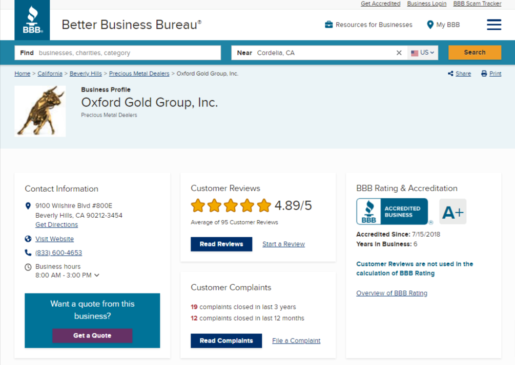Click the My BBB location pin icon

pyautogui.click(x=430, y=25)
